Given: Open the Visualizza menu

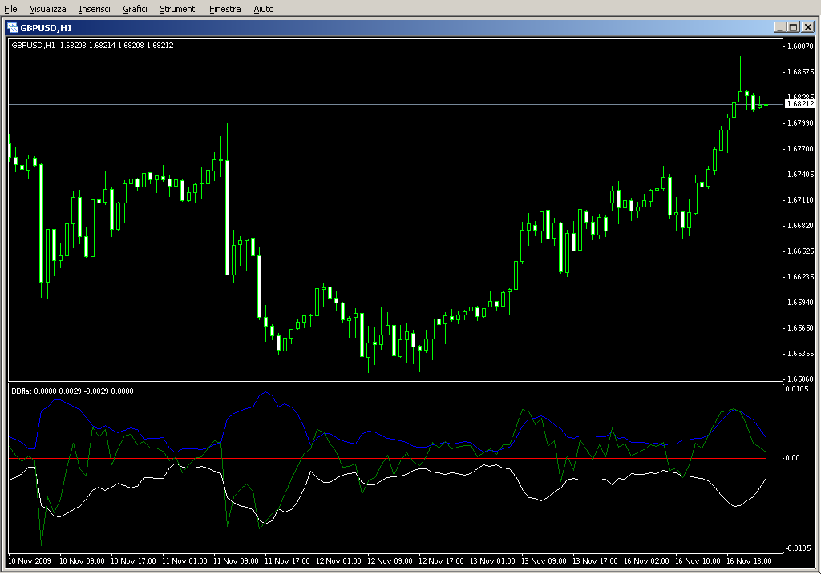Looking at the screenshot, I should pyautogui.click(x=47, y=9).
